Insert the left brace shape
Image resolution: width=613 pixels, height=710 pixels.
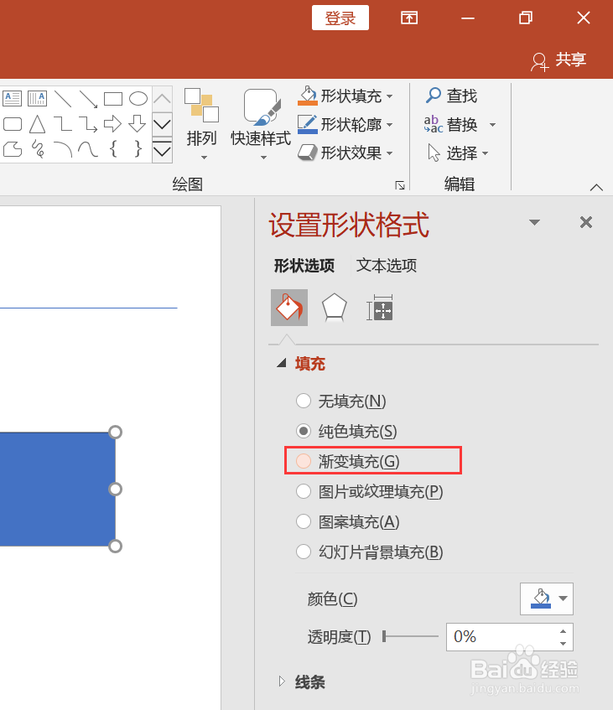[114, 148]
